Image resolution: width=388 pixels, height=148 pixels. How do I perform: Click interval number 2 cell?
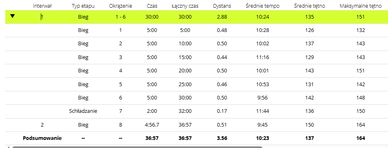point(42,125)
